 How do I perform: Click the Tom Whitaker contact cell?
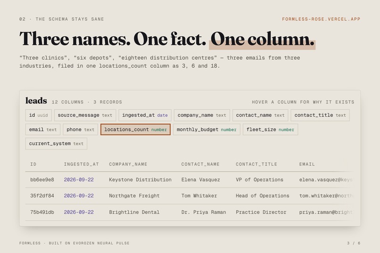point(199,196)
